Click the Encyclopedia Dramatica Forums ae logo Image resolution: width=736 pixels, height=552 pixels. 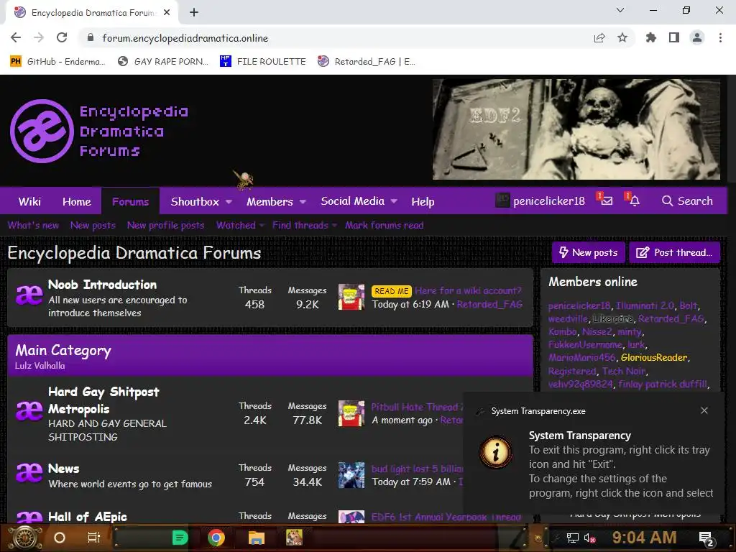[42, 131]
